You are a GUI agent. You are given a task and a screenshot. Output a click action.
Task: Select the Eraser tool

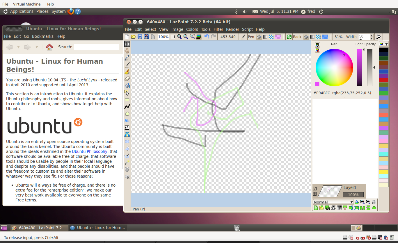[127, 78]
